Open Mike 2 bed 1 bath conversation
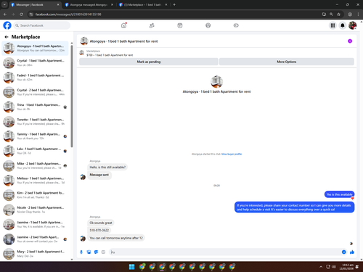Image resolution: width=363 pixels, height=272 pixels. 36,165
